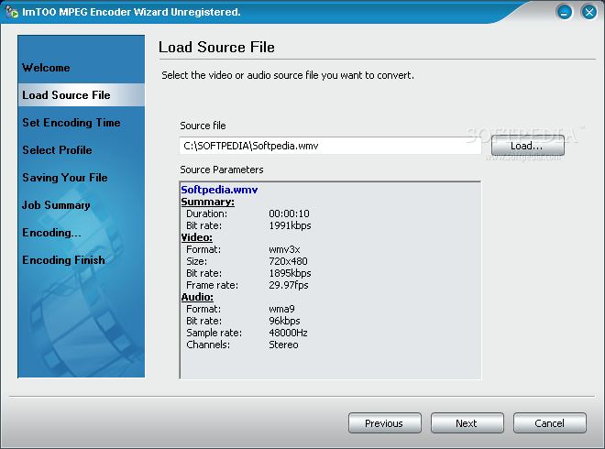Click the Softpedia.wmv file name heading
605x449 pixels.
tap(219, 190)
